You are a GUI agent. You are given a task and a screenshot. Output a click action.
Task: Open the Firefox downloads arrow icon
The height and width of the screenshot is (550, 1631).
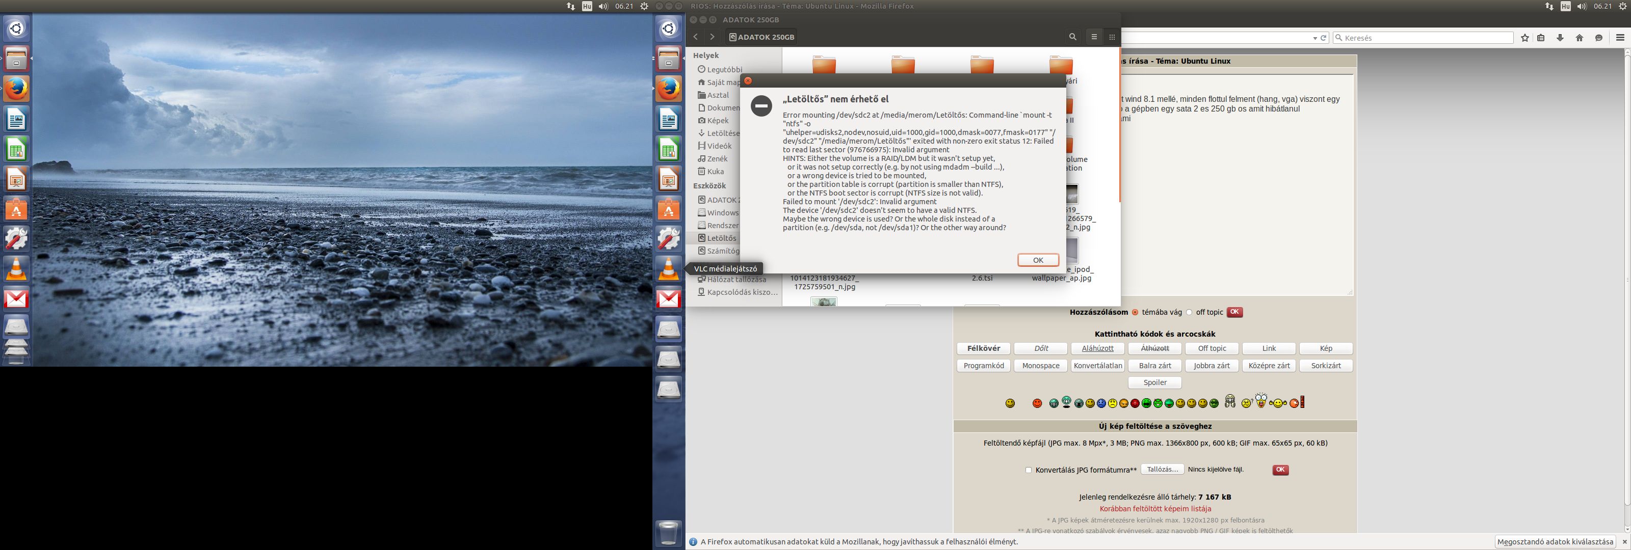[1560, 38]
